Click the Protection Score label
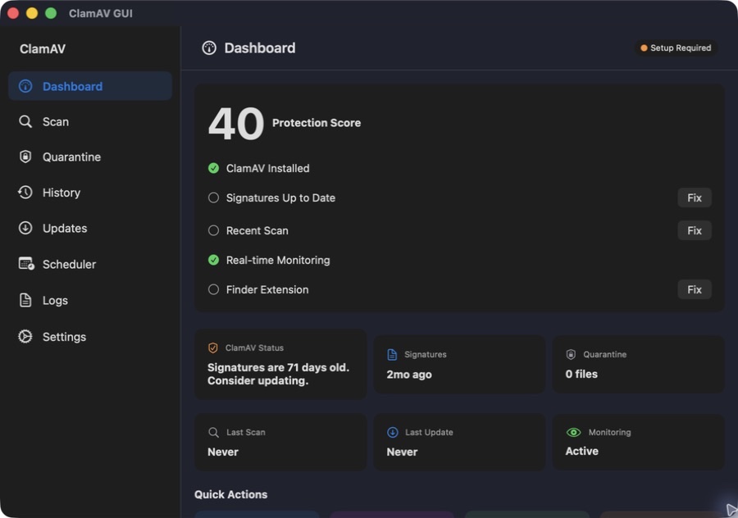 (x=317, y=123)
